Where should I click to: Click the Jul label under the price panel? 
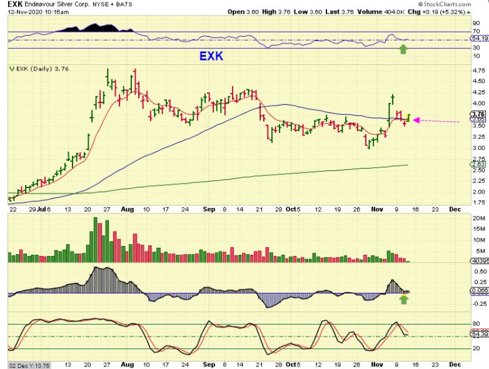pyautogui.click(x=41, y=210)
